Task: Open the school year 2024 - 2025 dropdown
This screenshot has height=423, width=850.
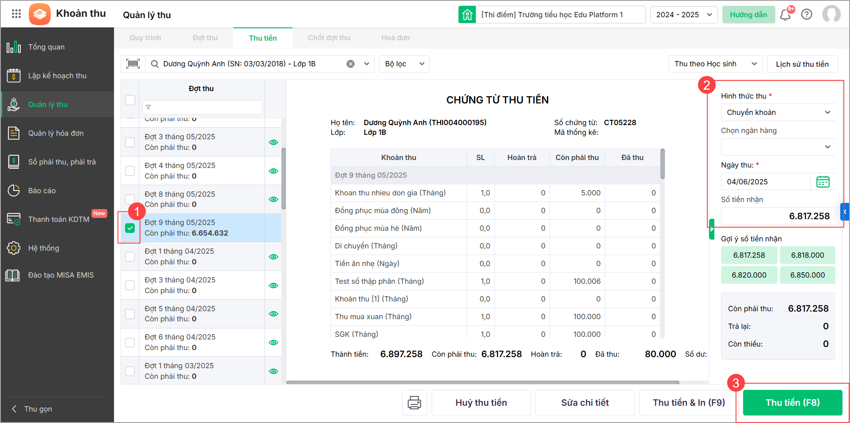Action: [683, 15]
